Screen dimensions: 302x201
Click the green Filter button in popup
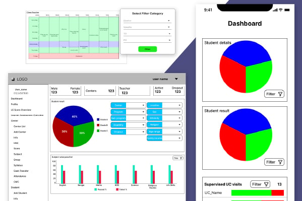pos(148,49)
